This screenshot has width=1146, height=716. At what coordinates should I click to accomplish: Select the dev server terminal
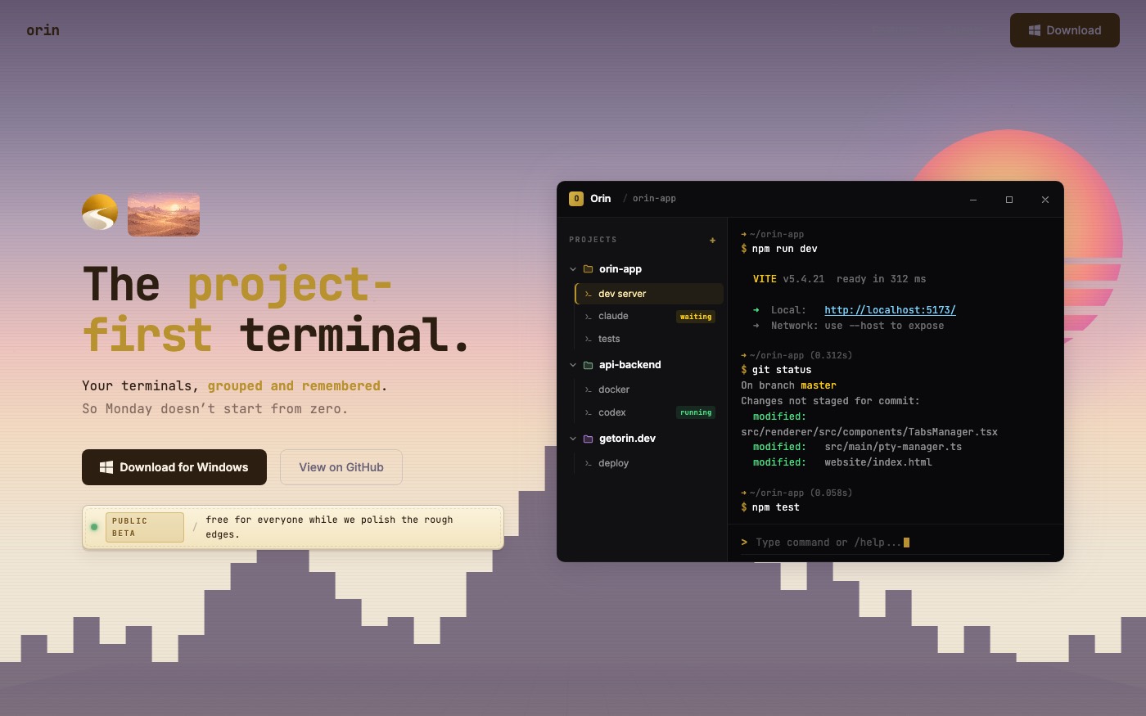pyautogui.click(x=649, y=294)
